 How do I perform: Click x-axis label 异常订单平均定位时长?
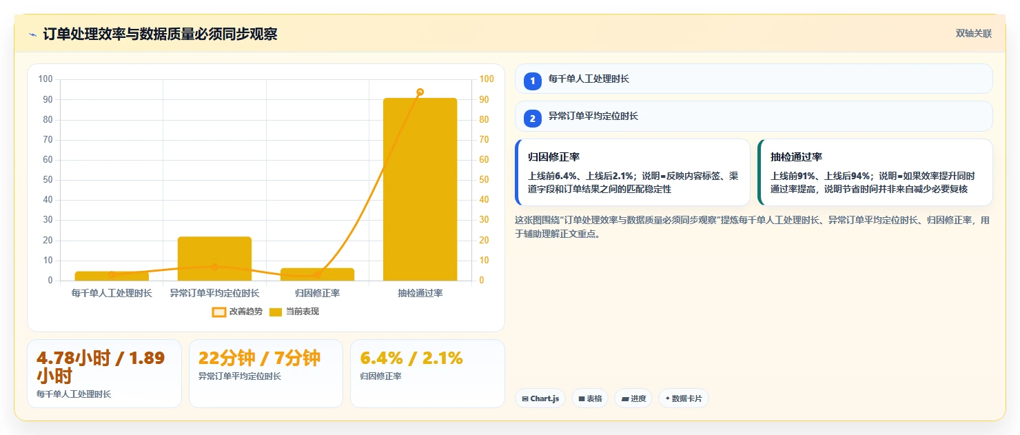[214, 293]
